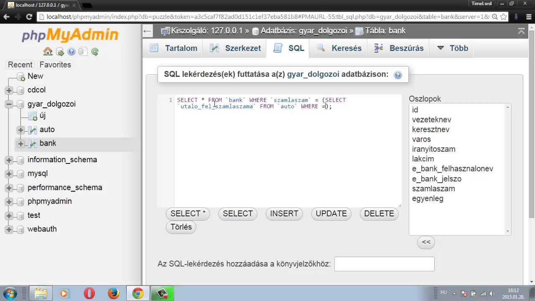Screen dimensions: 535x301
Task: Insert plain SELECT query template
Action: point(238,214)
